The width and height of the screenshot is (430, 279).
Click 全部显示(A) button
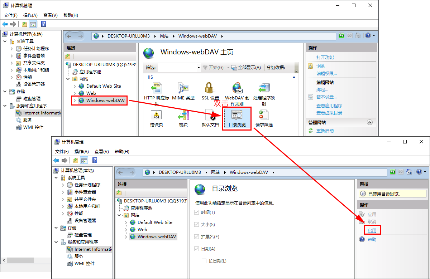[246, 68]
